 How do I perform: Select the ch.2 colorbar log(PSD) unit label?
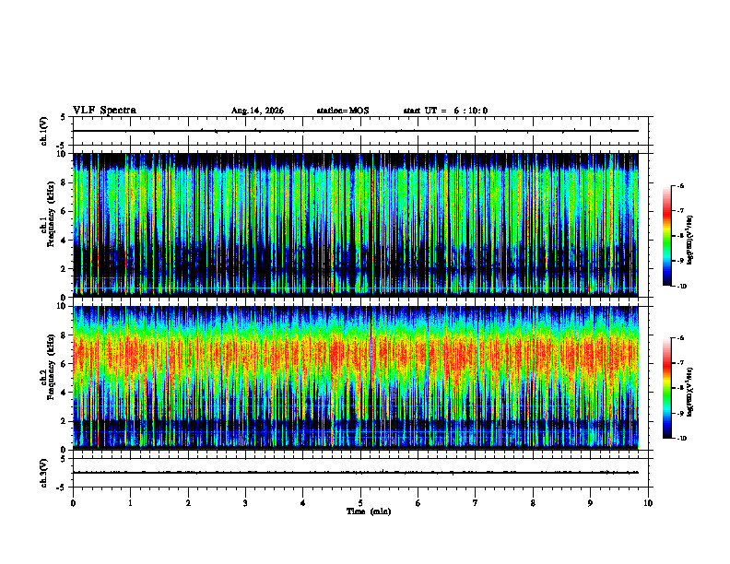690,393
